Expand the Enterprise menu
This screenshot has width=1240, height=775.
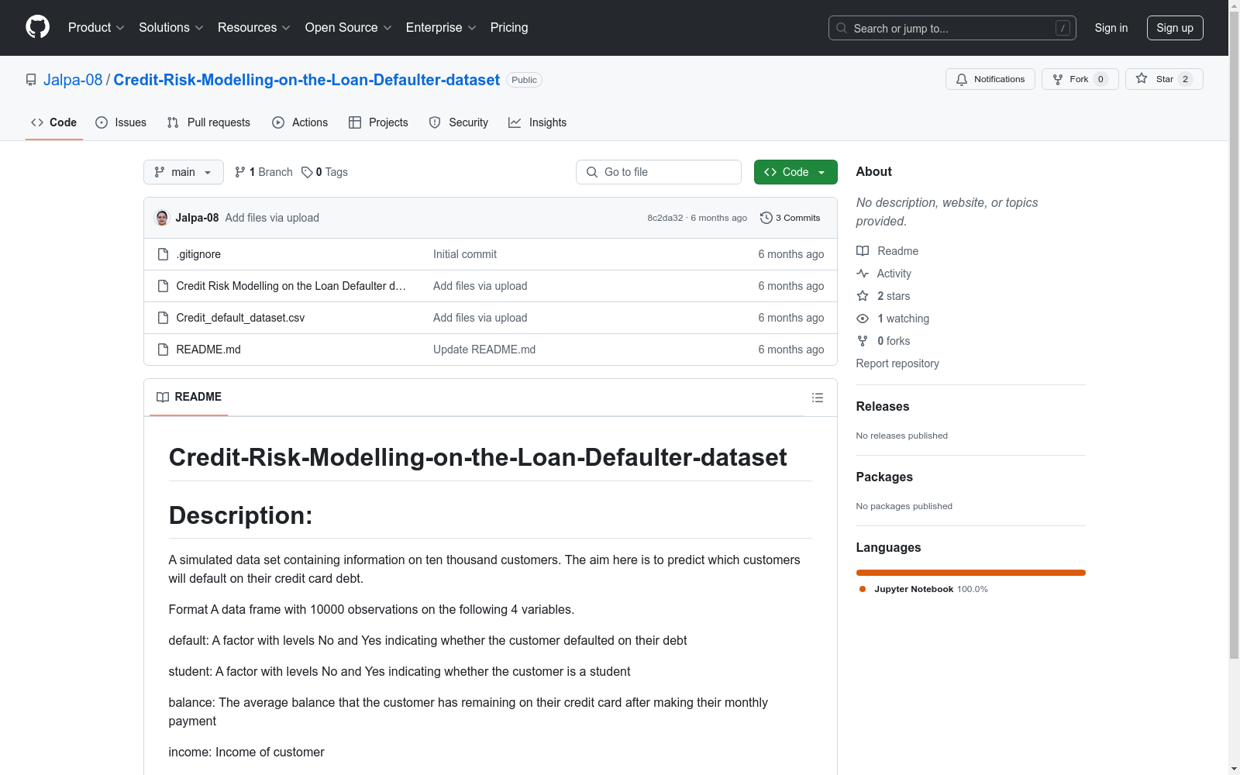tap(441, 28)
